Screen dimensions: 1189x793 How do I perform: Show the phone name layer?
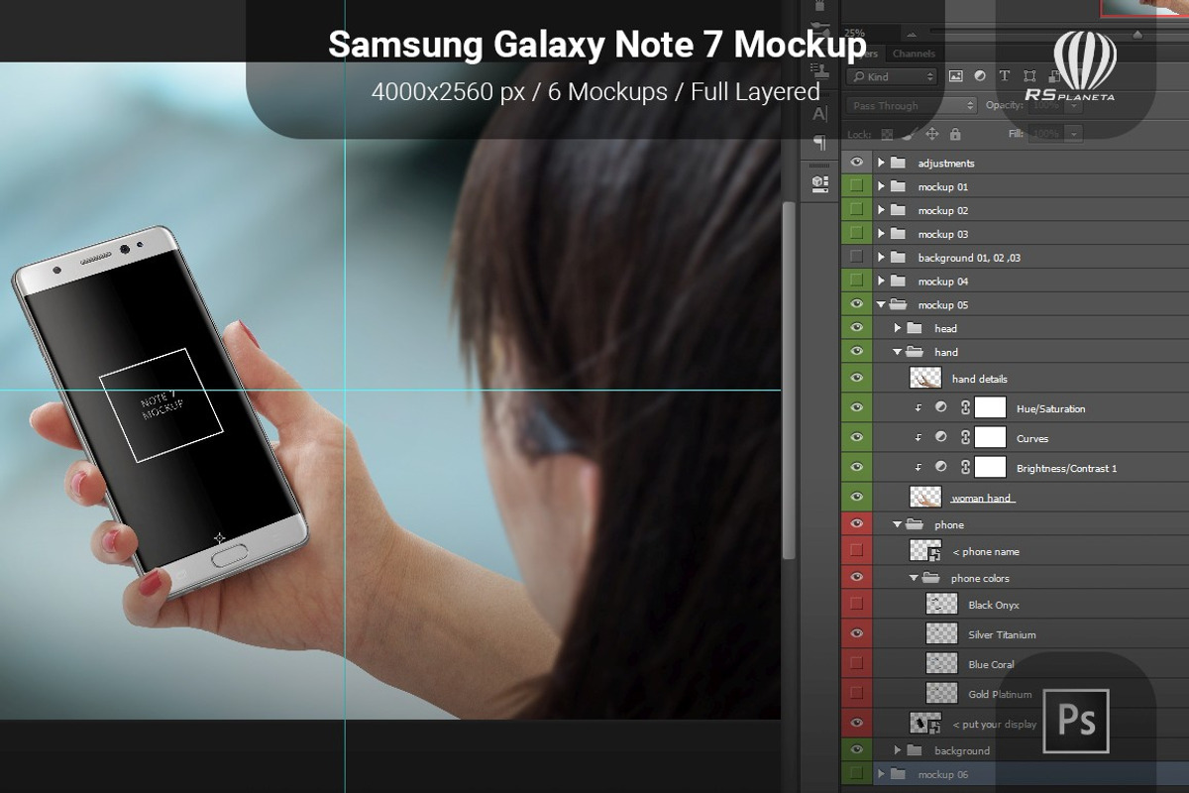856,551
